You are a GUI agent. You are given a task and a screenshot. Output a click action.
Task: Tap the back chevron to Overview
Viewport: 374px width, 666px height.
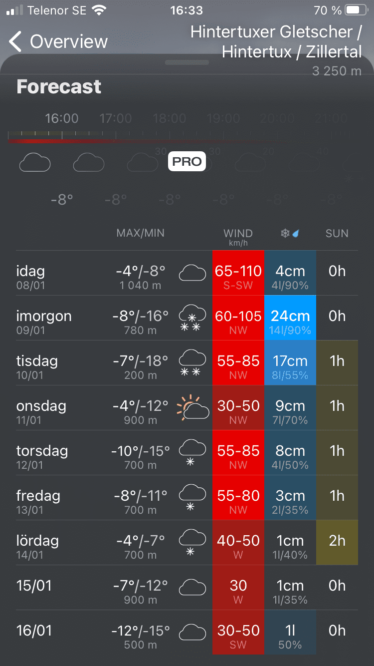coord(16,41)
